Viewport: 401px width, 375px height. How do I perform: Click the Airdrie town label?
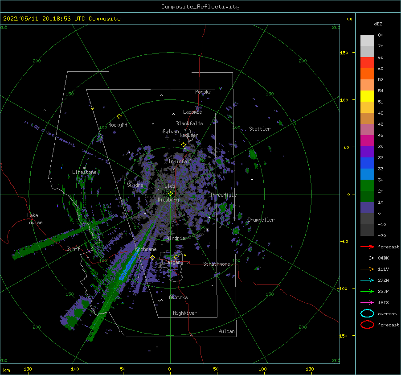click(176, 238)
